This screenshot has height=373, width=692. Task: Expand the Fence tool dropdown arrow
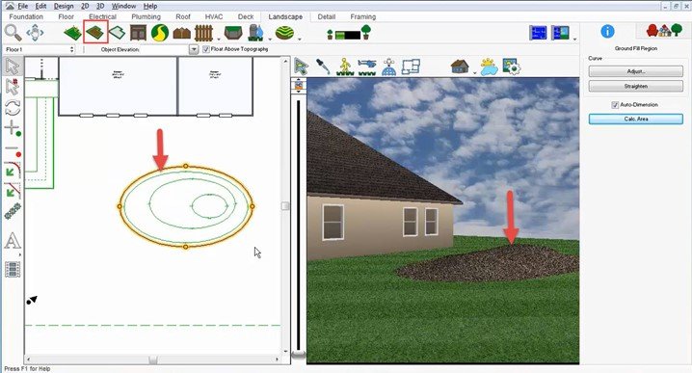(218, 40)
